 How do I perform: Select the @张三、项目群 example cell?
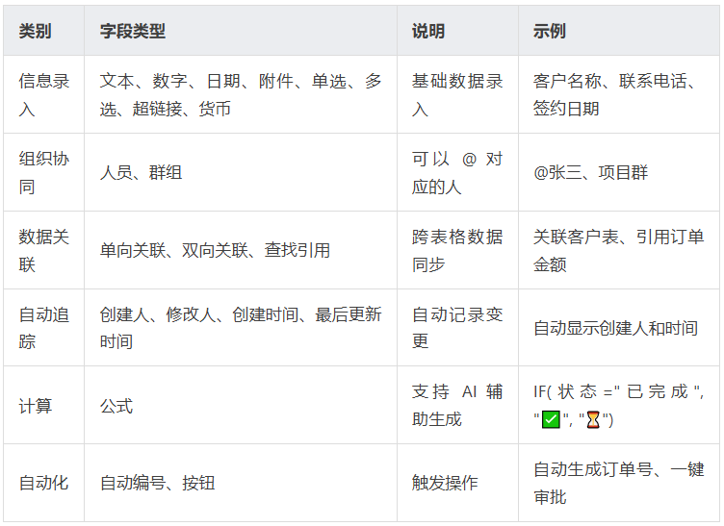(x=619, y=172)
